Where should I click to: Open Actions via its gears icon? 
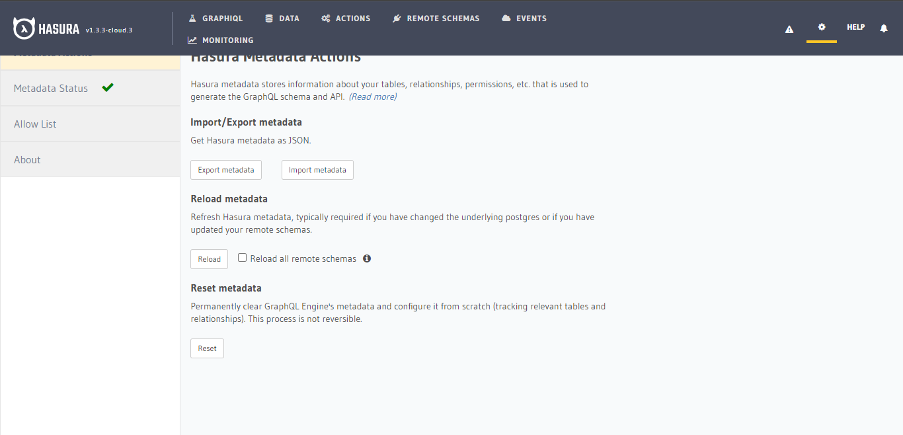[x=325, y=18]
